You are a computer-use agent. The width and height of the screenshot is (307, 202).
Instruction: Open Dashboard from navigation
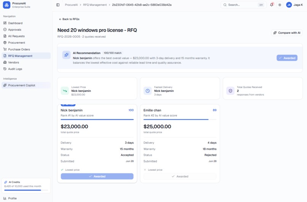tap(26, 23)
